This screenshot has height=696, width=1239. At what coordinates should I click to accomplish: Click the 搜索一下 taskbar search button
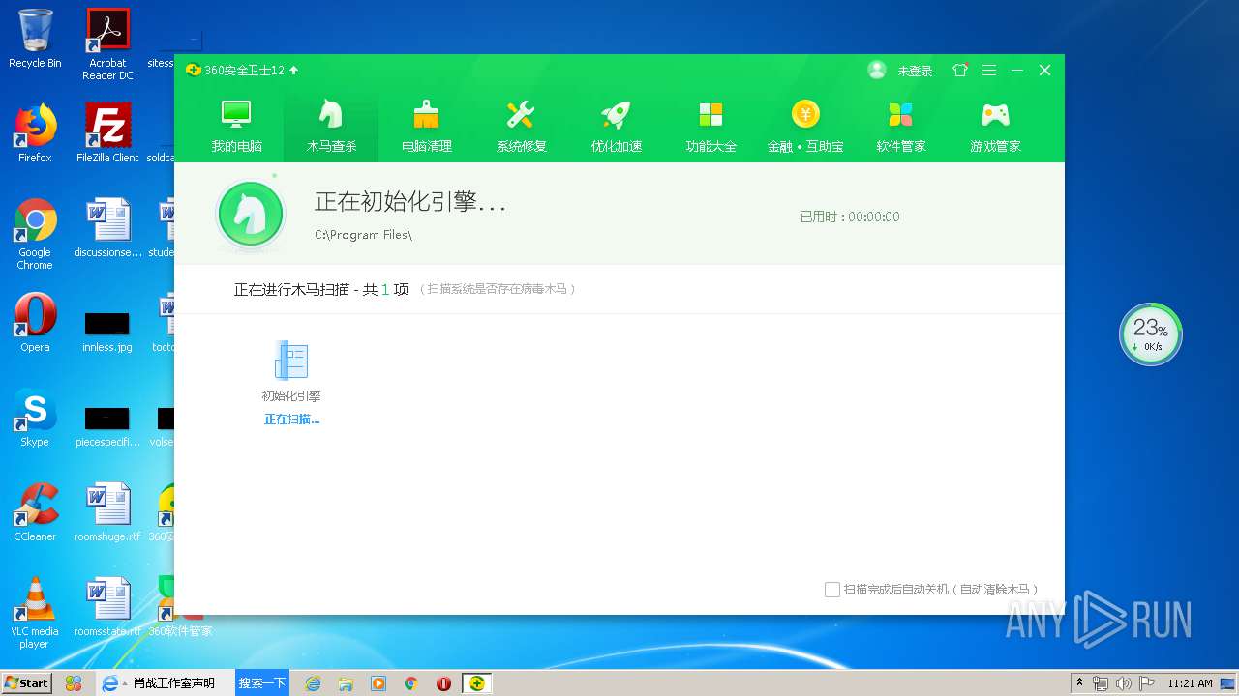pyautogui.click(x=262, y=682)
